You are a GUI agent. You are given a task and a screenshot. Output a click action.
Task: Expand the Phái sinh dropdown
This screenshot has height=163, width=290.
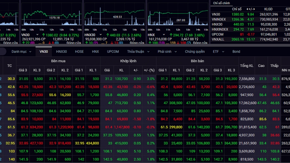click(x=167, y=52)
